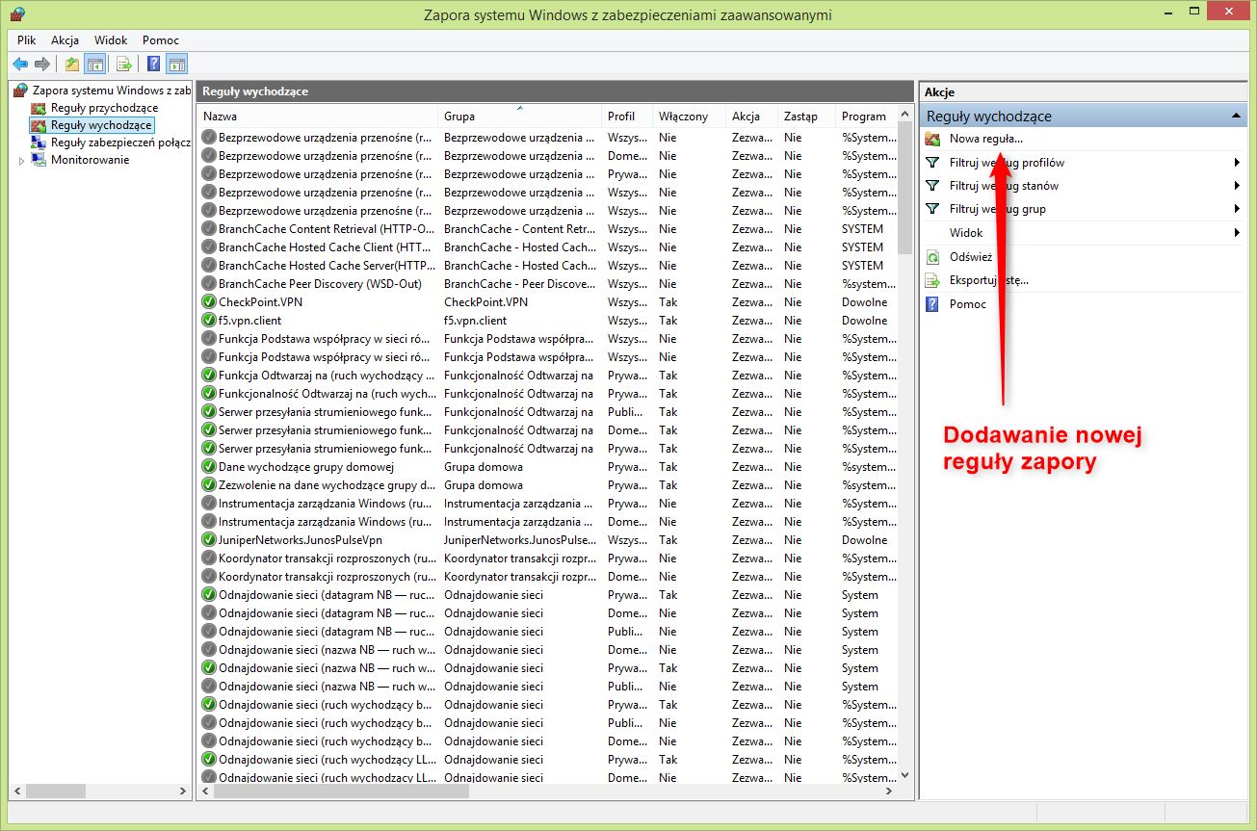Open the Filtruj według profilów submenu arrow
This screenshot has width=1257, height=831.
[1237, 163]
